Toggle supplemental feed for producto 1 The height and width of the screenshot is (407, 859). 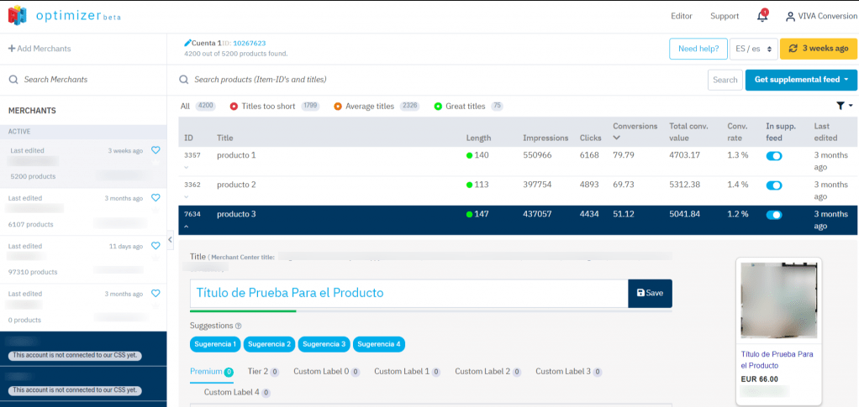[x=773, y=156]
